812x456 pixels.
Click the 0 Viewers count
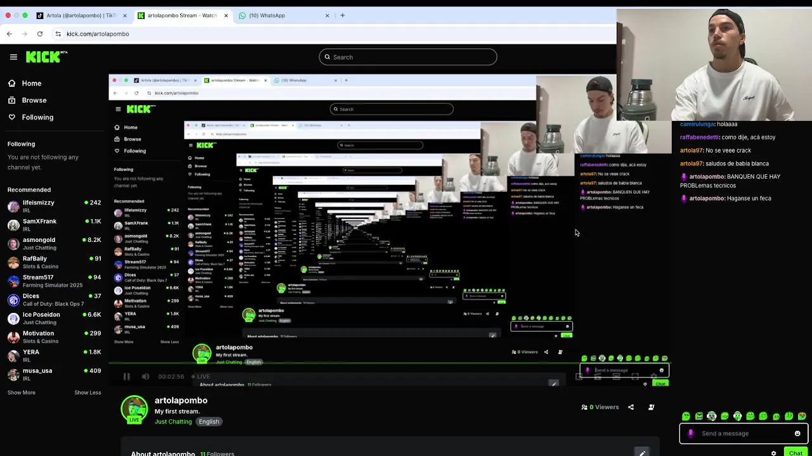[600, 407]
